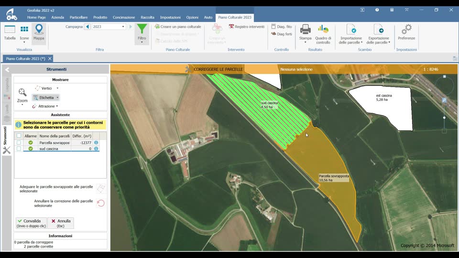Open the Filtro funnel tool
459x258 pixels.
(142, 32)
